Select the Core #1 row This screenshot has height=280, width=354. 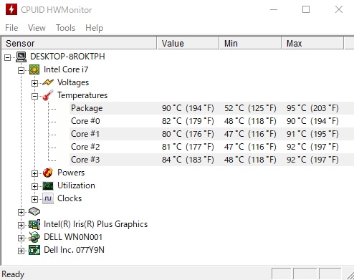[x=212, y=134]
